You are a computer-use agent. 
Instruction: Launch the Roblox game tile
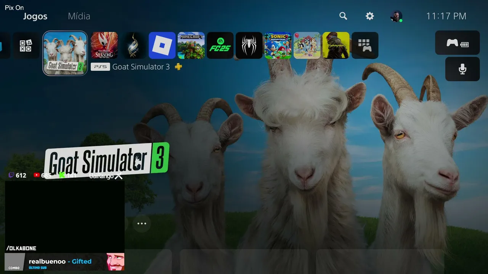point(162,45)
